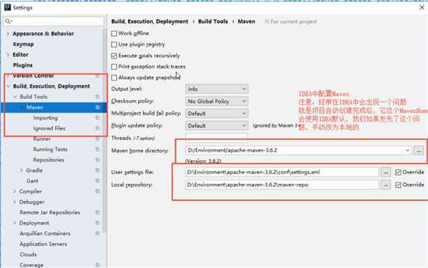Viewport: 428px width, 268px height.
Task: Click project-level icon beside Repositories row
Action: click(x=98, y=160)
